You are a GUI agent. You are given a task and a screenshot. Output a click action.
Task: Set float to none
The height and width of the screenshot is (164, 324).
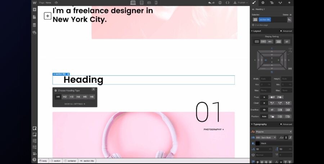tap(264, 97)
